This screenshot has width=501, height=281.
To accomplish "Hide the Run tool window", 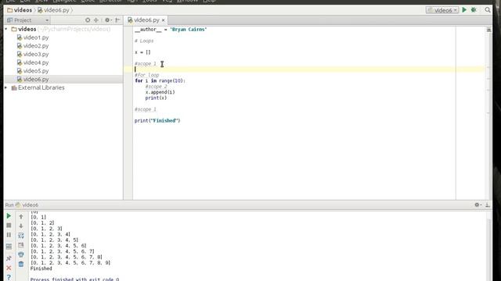I will 487,205.
